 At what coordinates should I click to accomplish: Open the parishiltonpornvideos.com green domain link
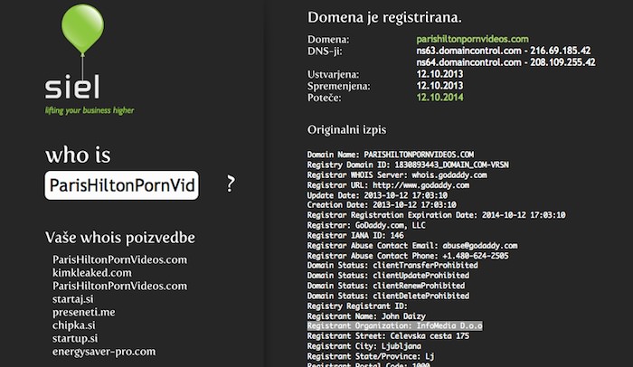472,39
